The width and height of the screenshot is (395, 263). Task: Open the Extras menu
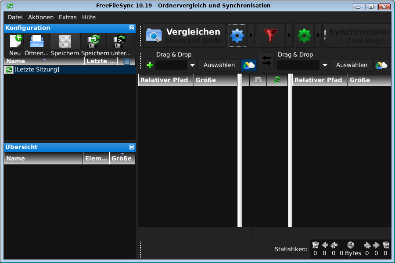[68, 18]
